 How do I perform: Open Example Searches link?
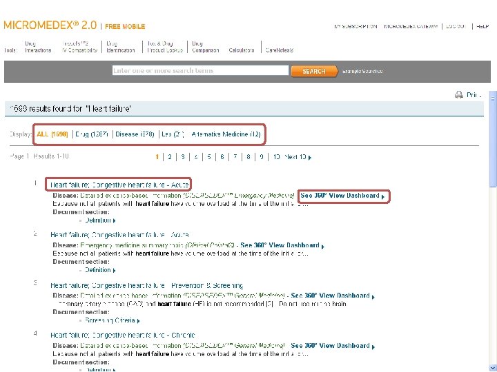(362, 71)
